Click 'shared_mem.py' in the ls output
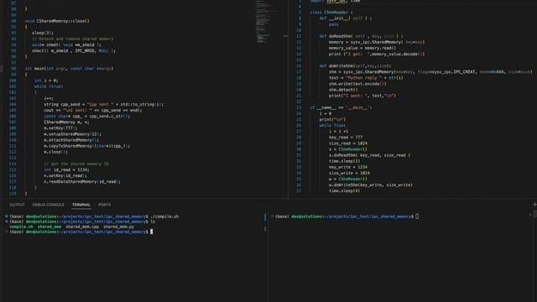The width and height of the screenshot is (537, 302). tap(118, 226)
